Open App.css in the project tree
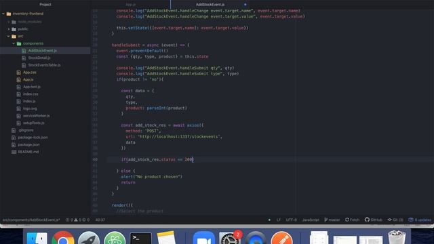 click(29, 73)
